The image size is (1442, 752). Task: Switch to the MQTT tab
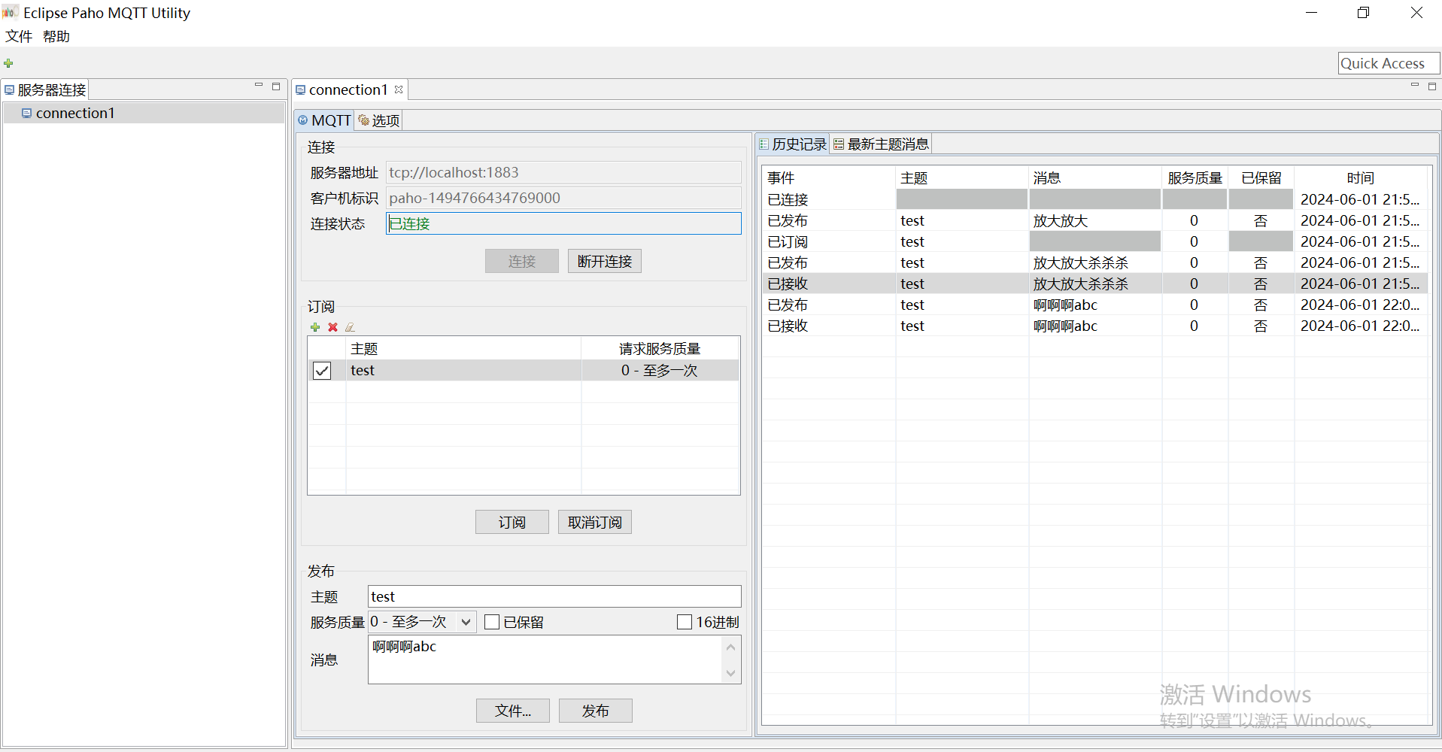pyautogui.click(x=324, y=120)
